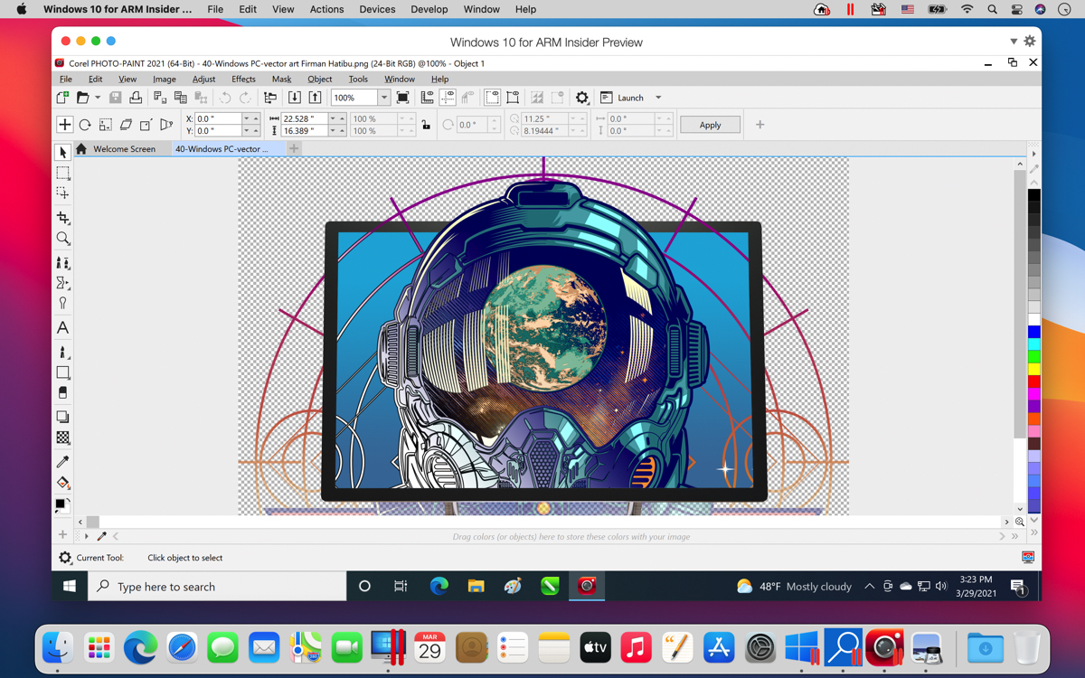Select the Crop tool
This screenshot has width=1085, height=678.
tap(62, 218)
